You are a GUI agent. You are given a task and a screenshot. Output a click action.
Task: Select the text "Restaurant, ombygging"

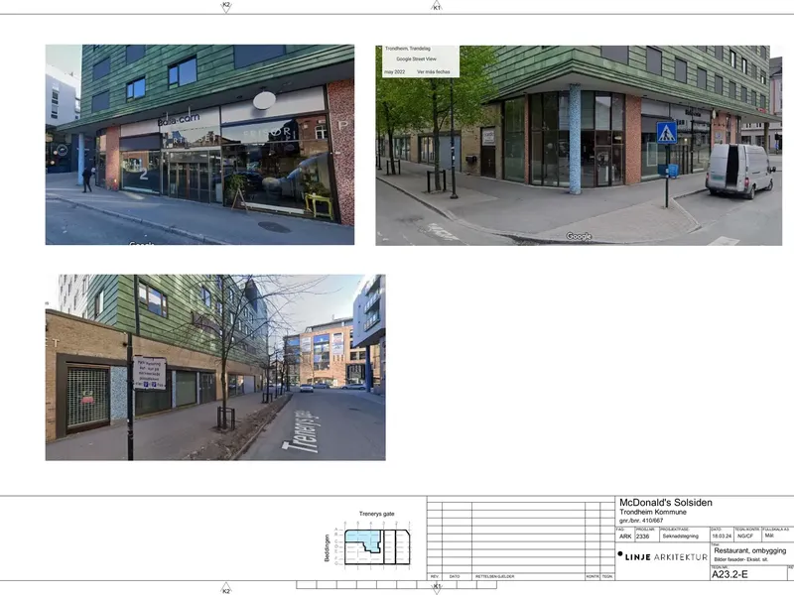coord(750,550)
